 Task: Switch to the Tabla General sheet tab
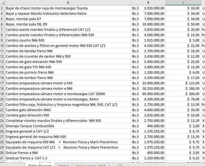[x=40, y=165]
